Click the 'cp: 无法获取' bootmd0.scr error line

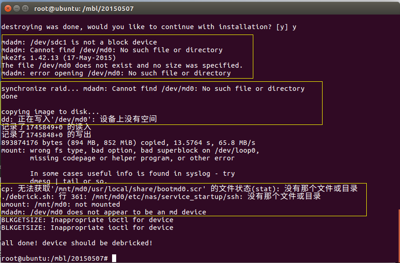[179, 189]
